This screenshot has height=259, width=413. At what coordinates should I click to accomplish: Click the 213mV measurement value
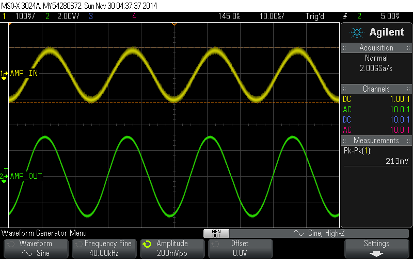point(397,161)
